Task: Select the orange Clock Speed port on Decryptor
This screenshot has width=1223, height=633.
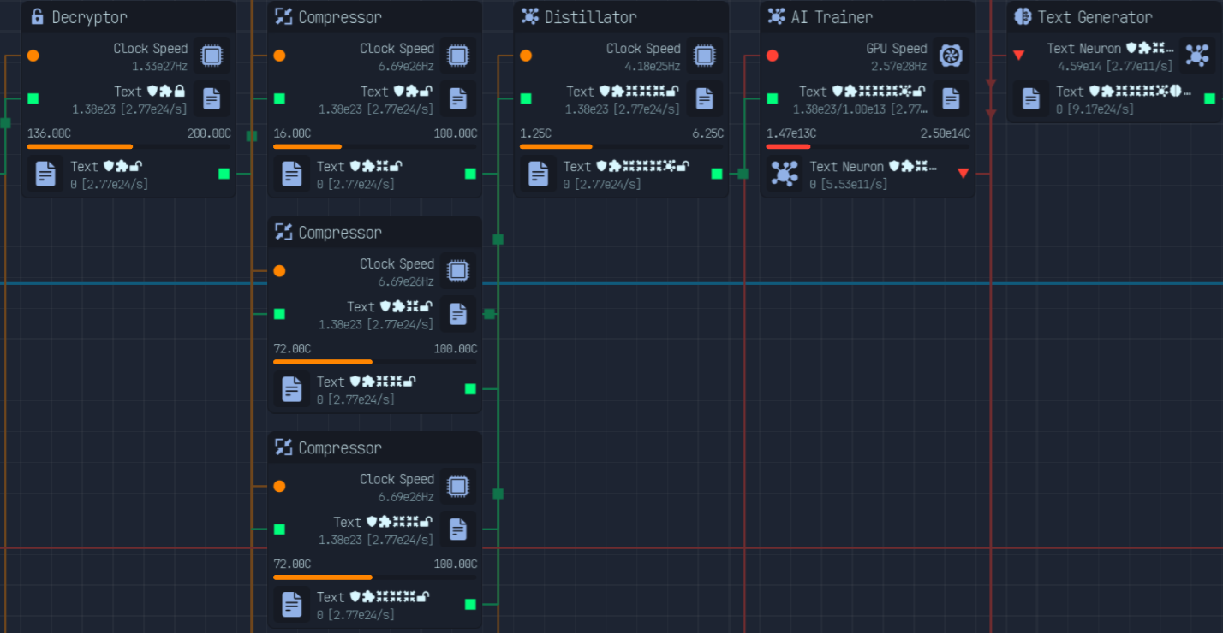Action: pyautogui.click(x=33, y=56)
